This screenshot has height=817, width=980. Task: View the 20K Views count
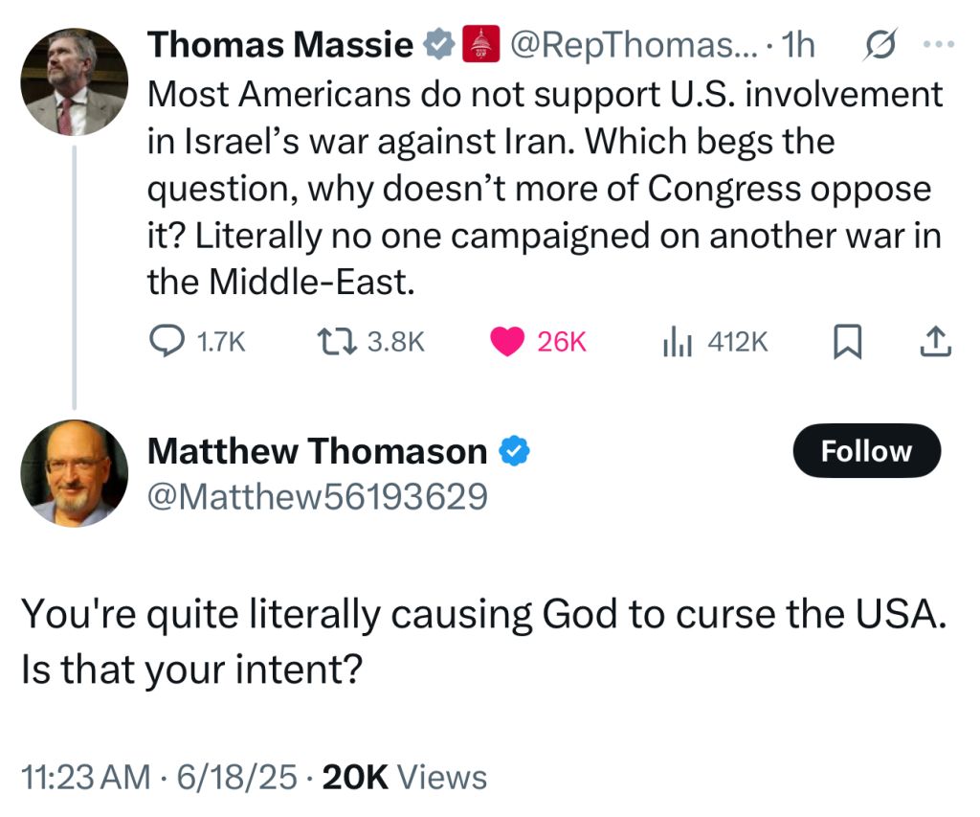tap(405, 777)
